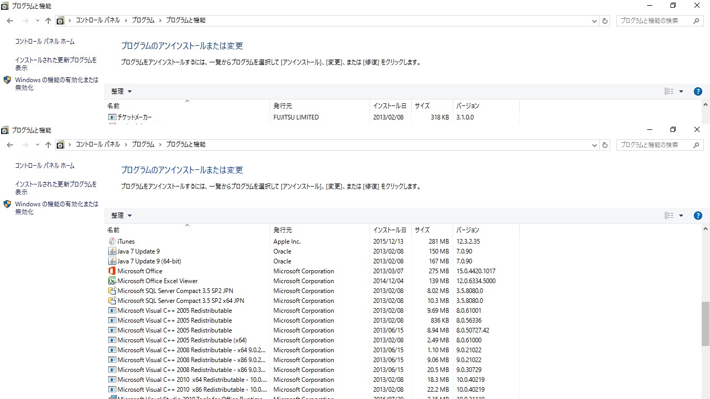The image size is (710, 399).
Task: Select the 9.0.30729 version cell
Action: tap(469, 370)
